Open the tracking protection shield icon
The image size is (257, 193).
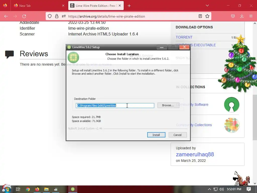click(50, 16)
